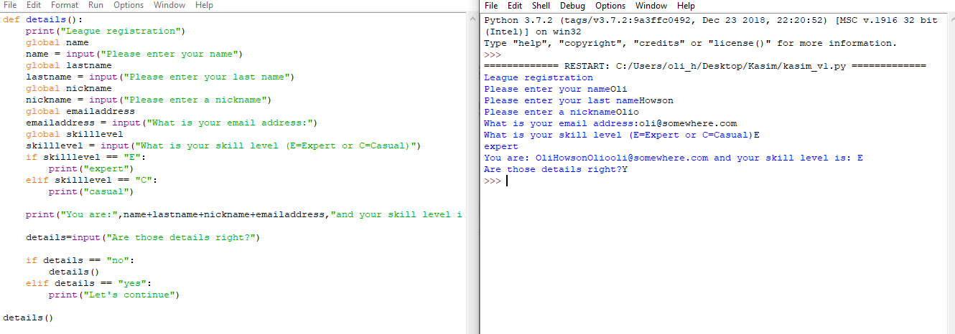
Task: Open the Run menu in the editor
Action: [x=96, y=5]
